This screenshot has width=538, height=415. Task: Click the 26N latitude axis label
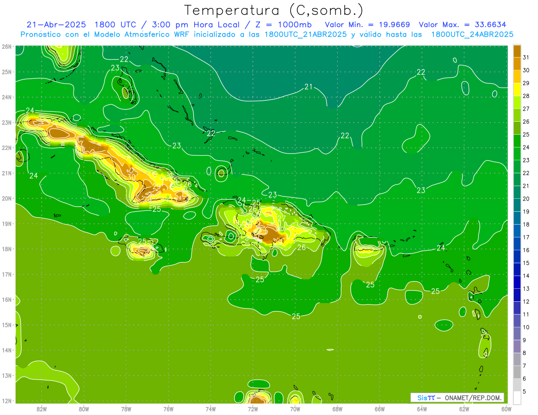coord(6,47)
